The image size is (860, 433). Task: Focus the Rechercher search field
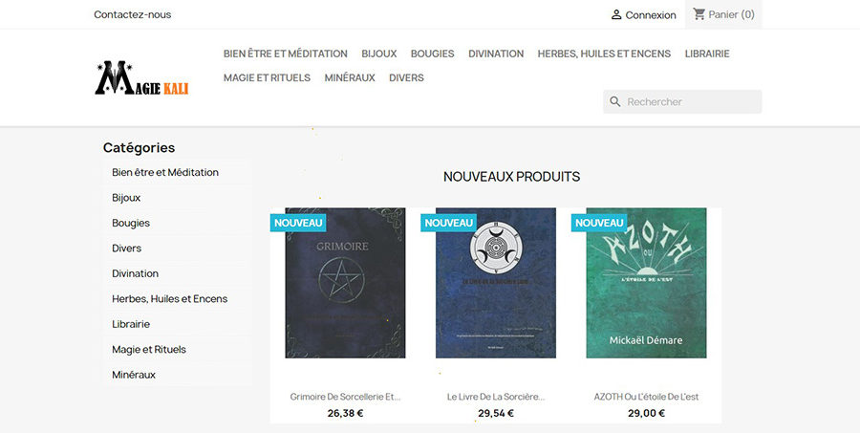pos(682,101)
